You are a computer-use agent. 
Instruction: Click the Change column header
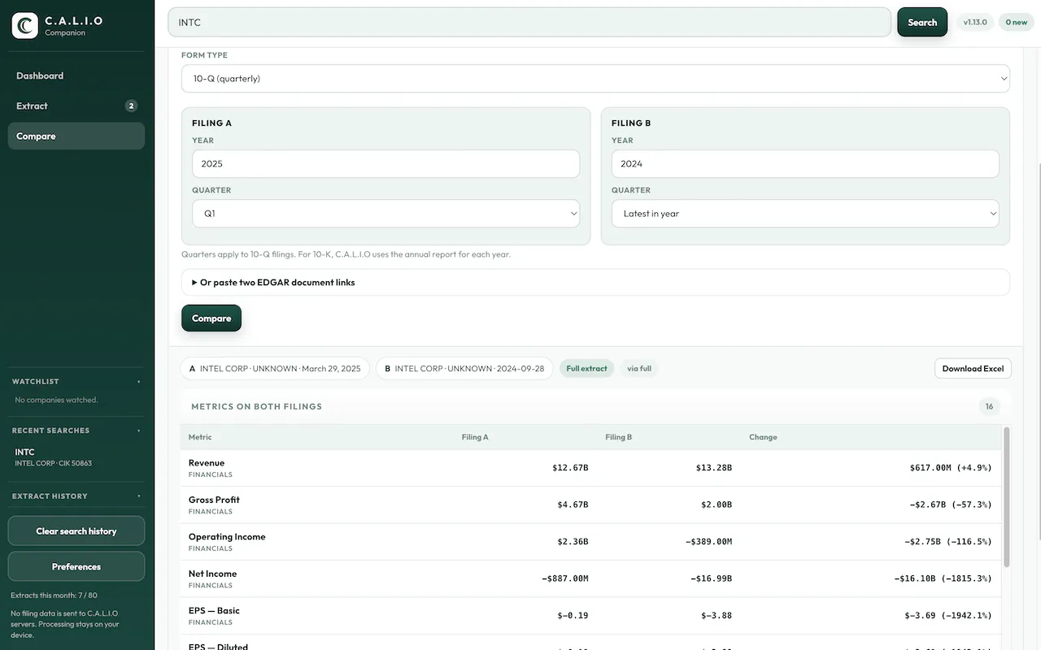pyautogui.click(x=763, y=437)
